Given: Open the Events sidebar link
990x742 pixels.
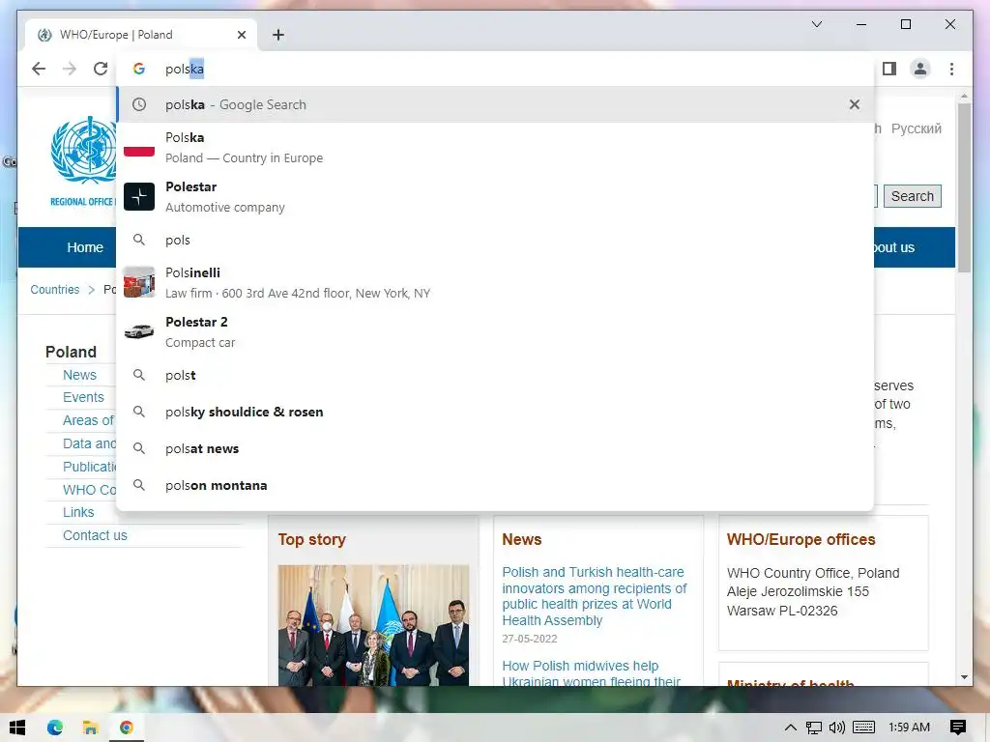Looking at the screenshot, I should coord(83,397).
